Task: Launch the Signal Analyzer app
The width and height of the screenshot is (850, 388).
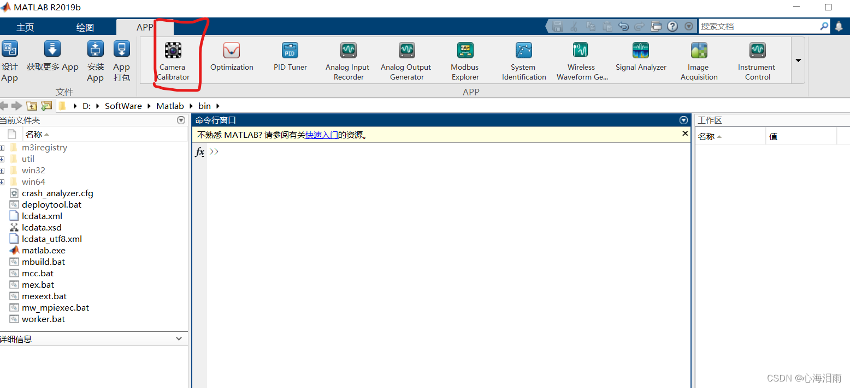Action: (641, 57)
